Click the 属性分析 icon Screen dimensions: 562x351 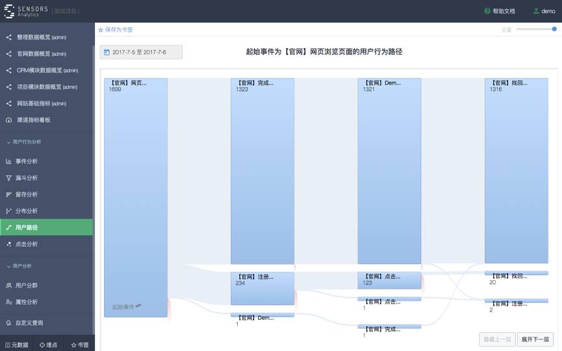[8, 302]
